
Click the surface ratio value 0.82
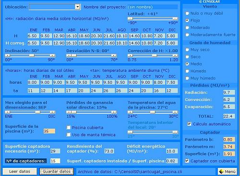pyautogui.click(x=172, y=161)
